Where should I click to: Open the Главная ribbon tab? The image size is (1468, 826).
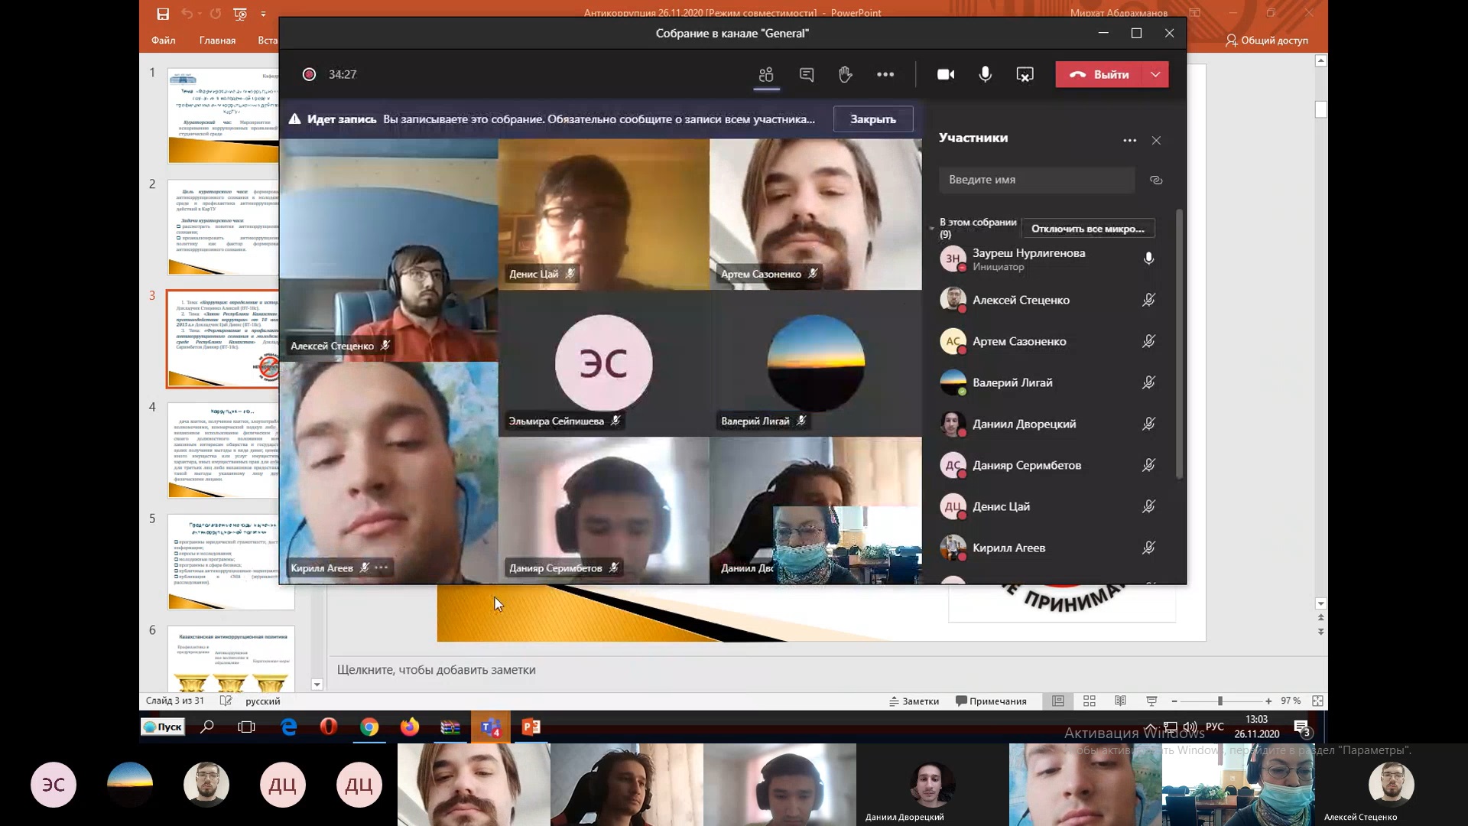tap(217, 41)
